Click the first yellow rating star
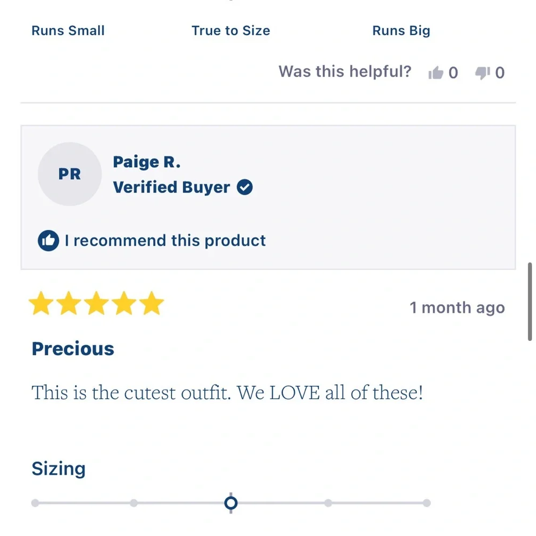The width and height of the screenshot is (536, 536). pos(41,303)
